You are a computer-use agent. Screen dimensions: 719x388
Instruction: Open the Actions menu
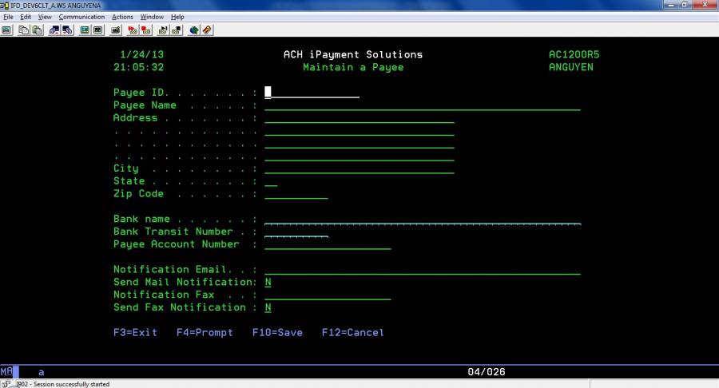click(x=122, y=17)
